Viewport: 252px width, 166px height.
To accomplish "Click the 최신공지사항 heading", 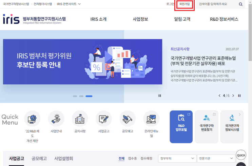I will click(180, 49).
